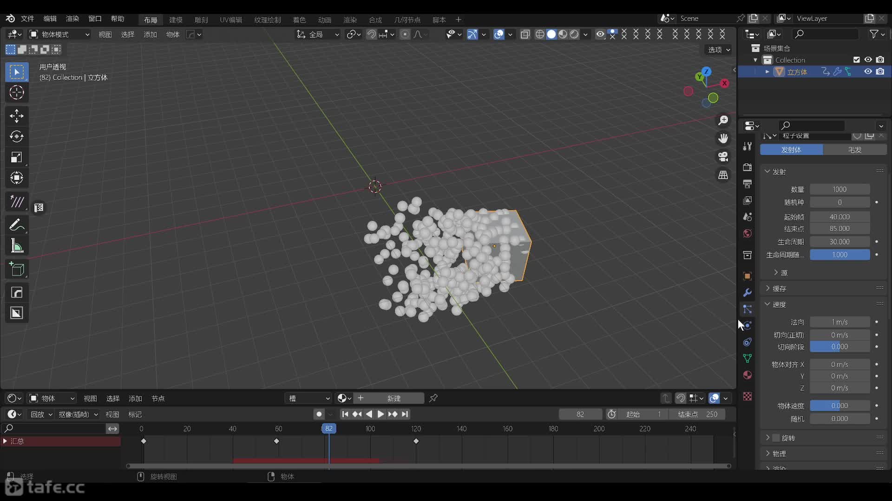Disable 立方体 in renders camera icon
The height and width of the screenshot is (501, 892).
(x=880, y=71)
